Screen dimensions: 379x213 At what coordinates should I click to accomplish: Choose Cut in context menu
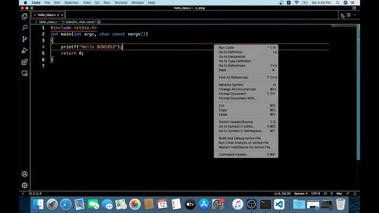pos(246,105)
